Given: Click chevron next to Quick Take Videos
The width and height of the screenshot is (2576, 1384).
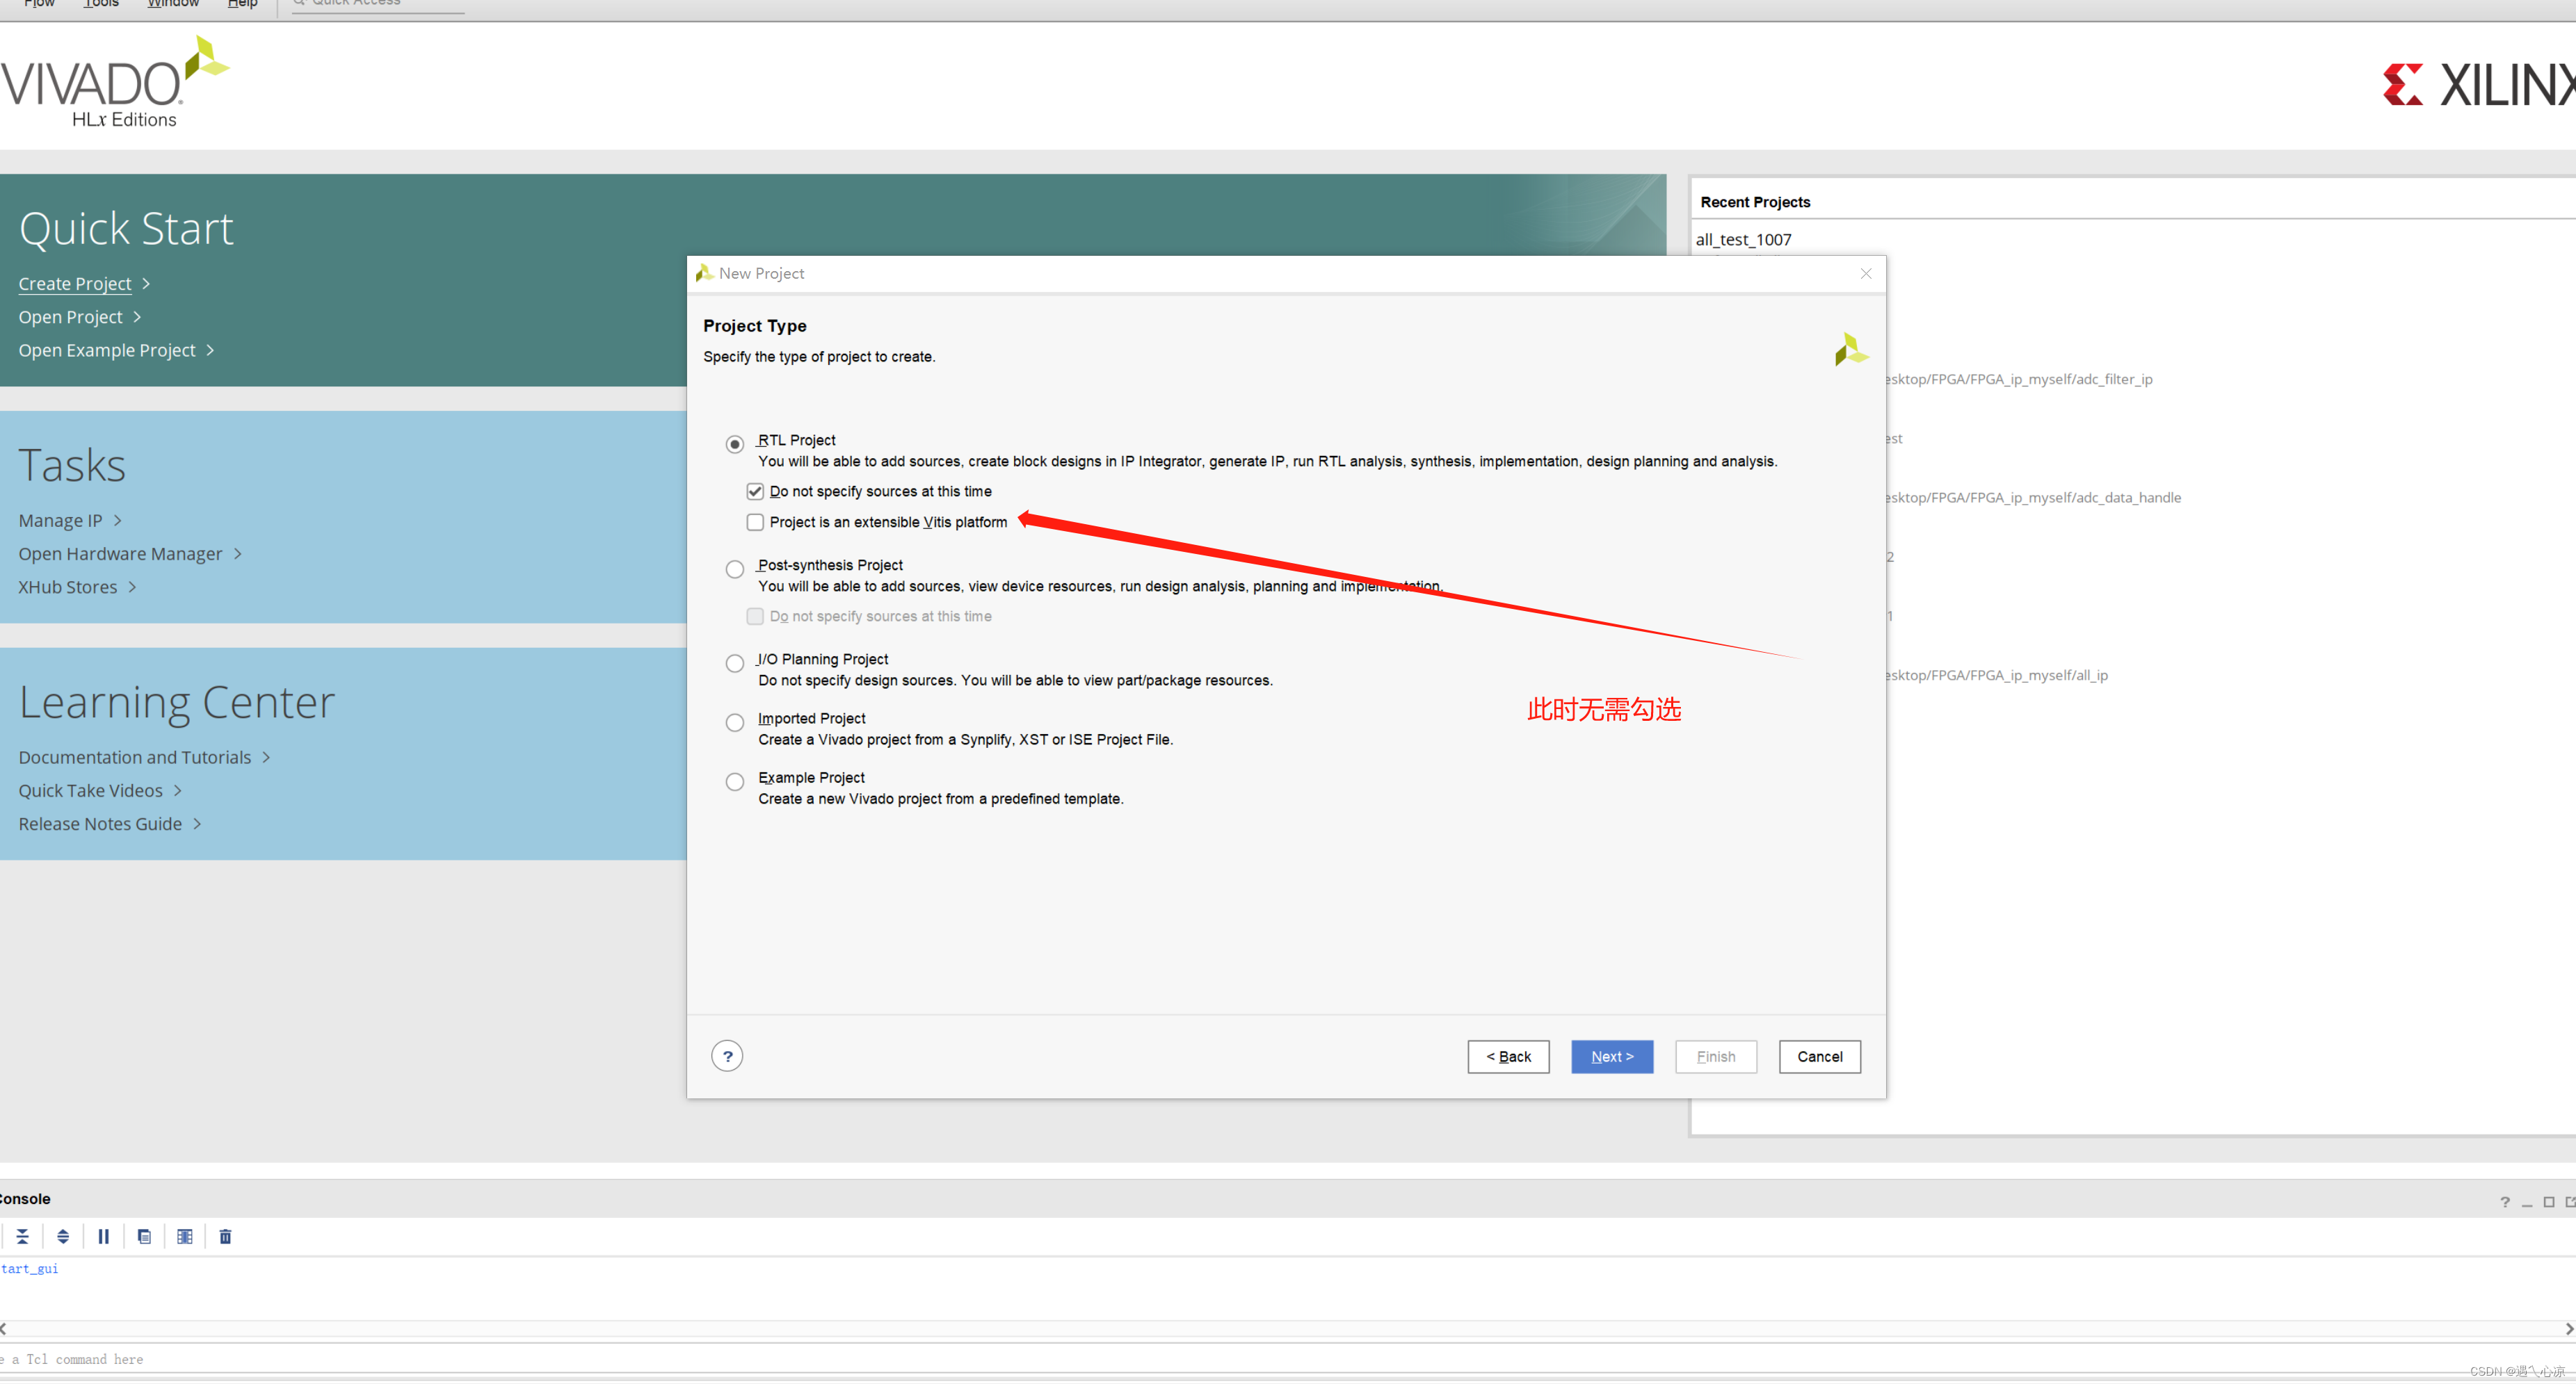Looking at the screenshot, I should tap(177, 790).
